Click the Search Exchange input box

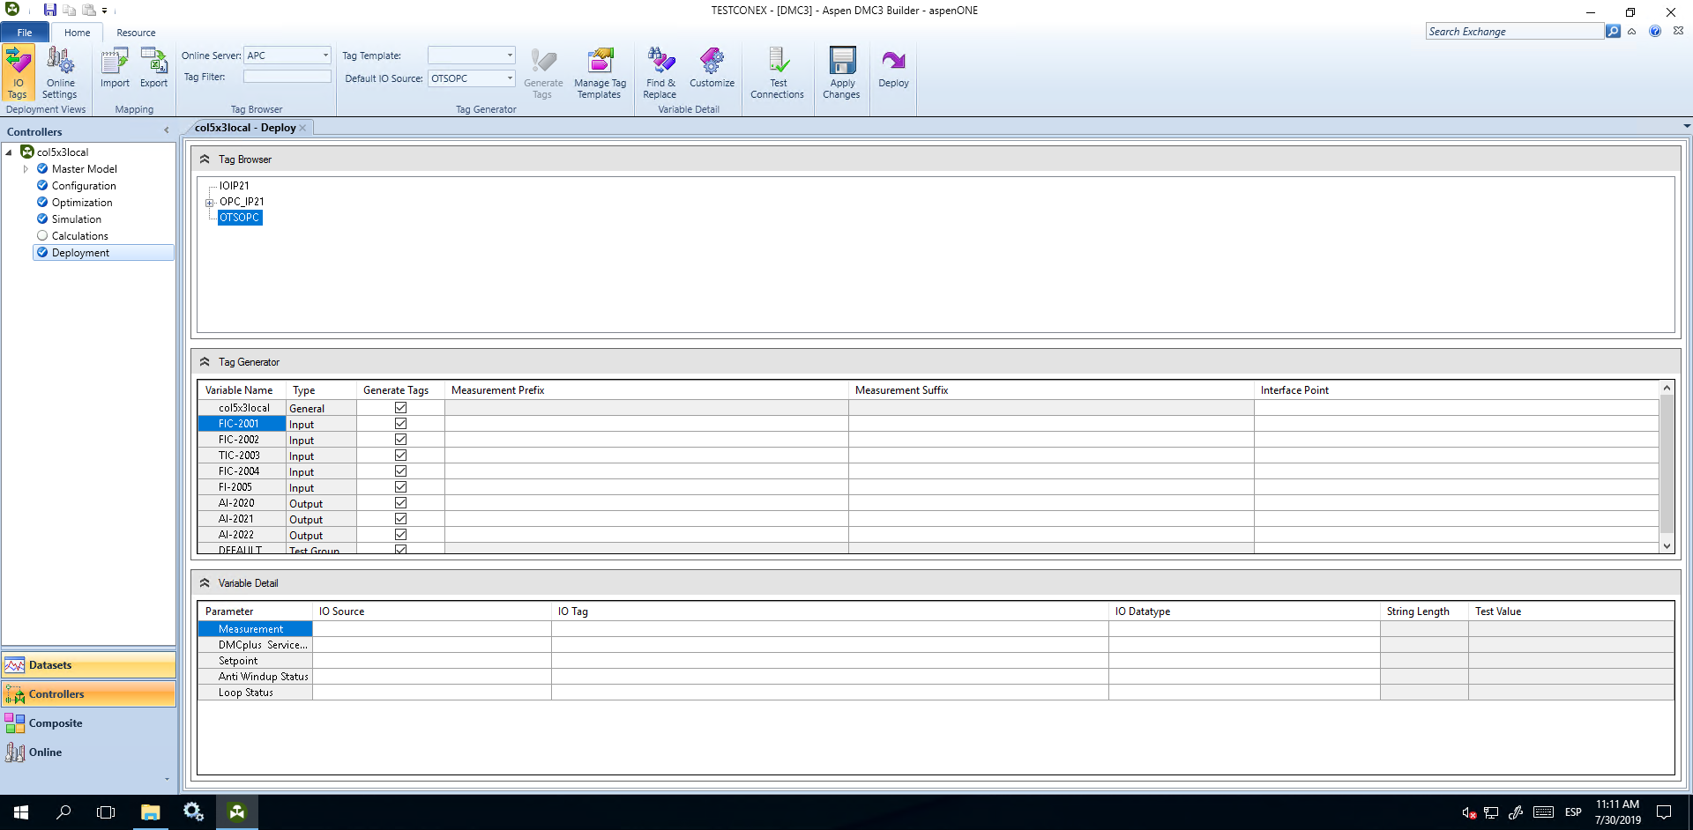(x=1515, y=31)
